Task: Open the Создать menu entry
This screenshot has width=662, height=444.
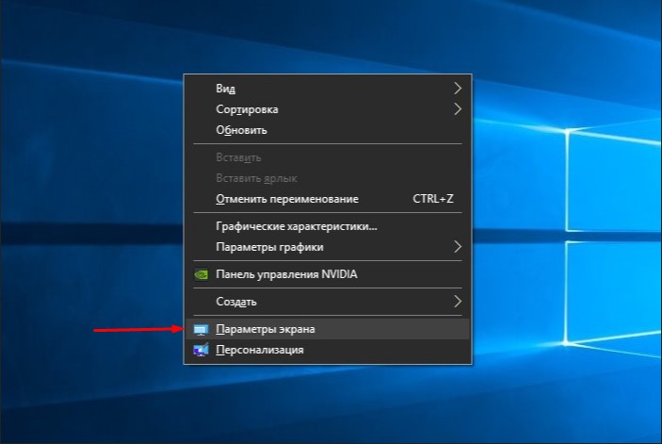Action: pyautogui.click(x=328, y=302)
